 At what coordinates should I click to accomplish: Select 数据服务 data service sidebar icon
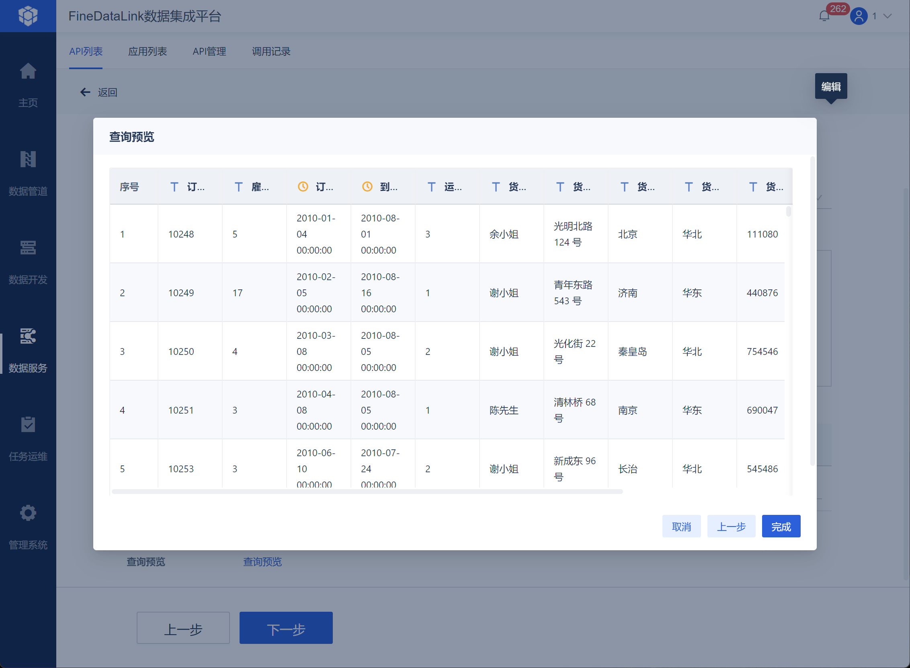pyautogui.click(x=28, y=336)
